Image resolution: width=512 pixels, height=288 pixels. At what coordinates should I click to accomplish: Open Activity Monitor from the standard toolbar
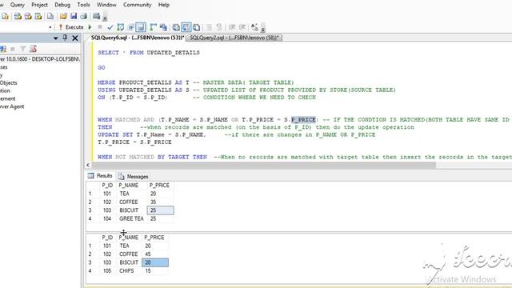[96, 16]
